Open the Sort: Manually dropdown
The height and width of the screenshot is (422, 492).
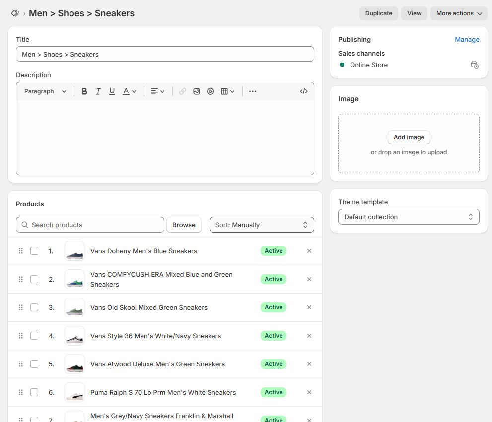coord(262,225)
